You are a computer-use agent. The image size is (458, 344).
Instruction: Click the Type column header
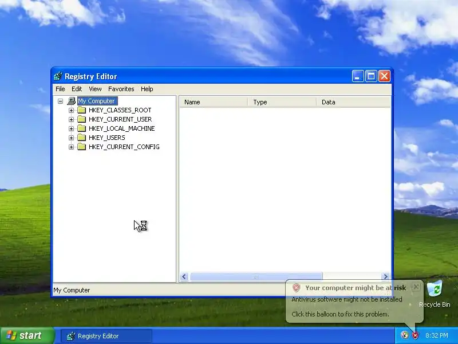(282, 102)
